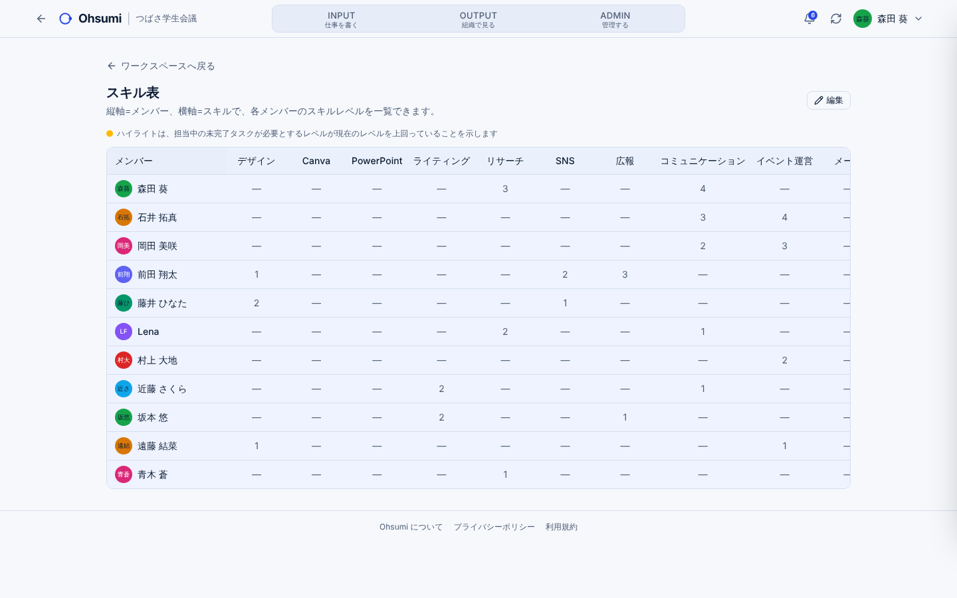Screen dimensions: 957x598
Task: Click 森田 葵's リサーチ level 3 cell
Action: pos(505,189)
